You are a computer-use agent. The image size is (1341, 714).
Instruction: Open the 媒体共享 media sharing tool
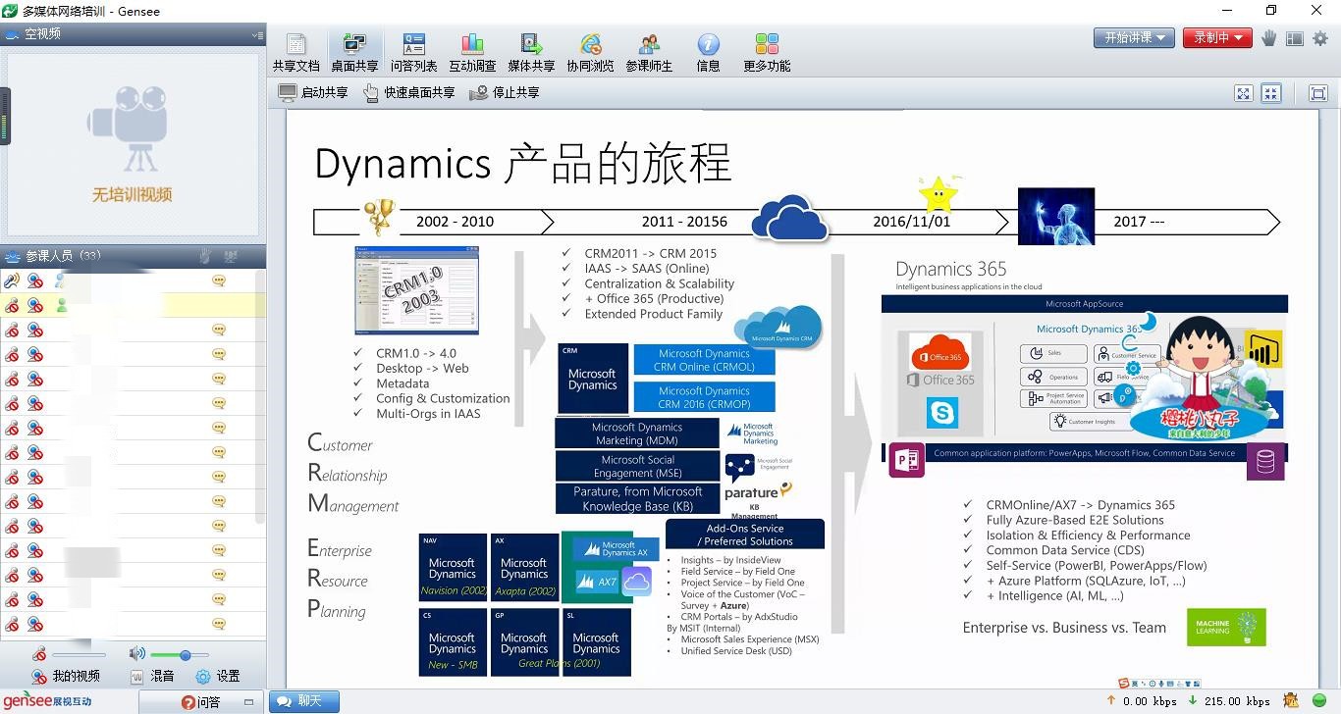coord(531,52)
